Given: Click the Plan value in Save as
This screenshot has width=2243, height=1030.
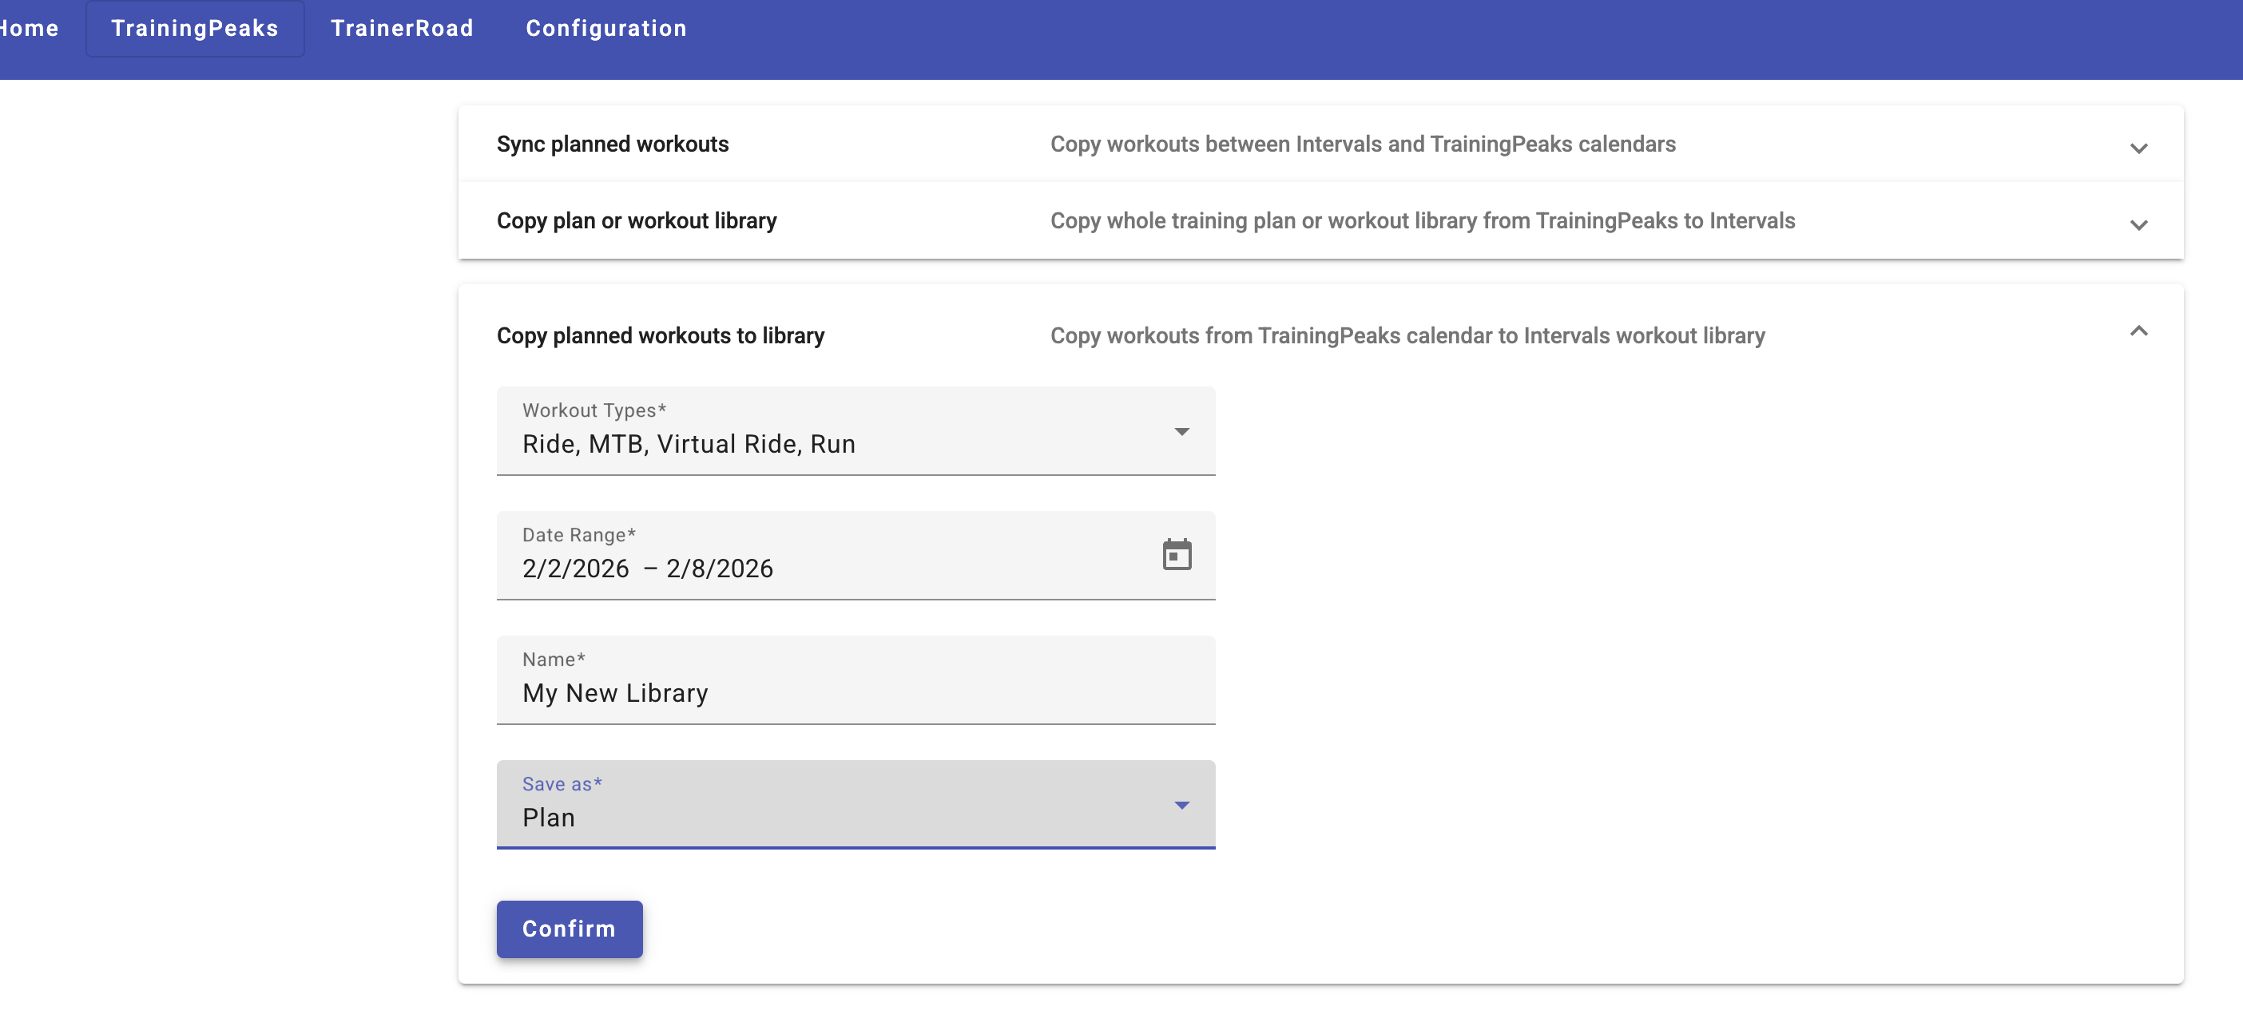Looking at the screenshot, I should [x=549, y=818].
